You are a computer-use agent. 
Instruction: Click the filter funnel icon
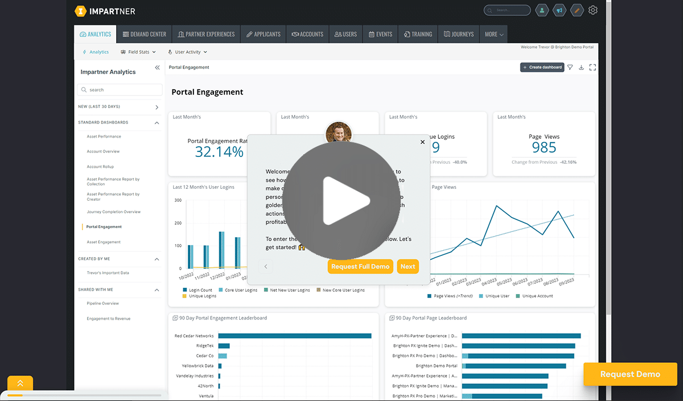click(x=570, y=67)
